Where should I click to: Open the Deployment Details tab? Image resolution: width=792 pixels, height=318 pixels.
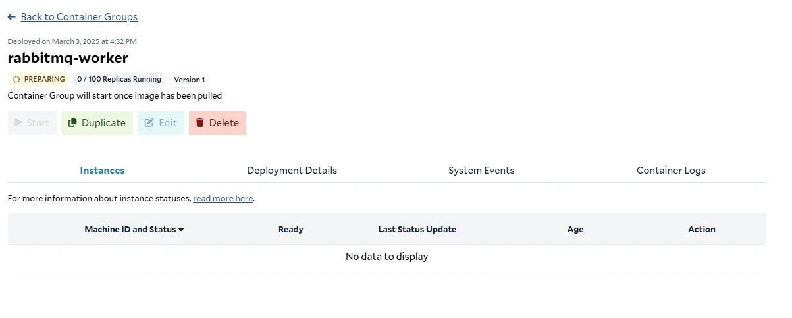pyautogui.click(x=292, y=170)
